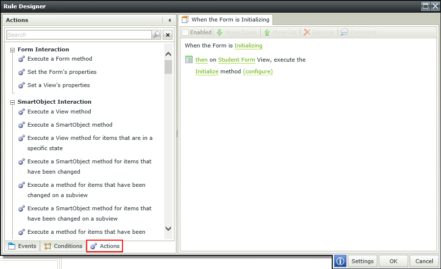Select Set a View's properties action
This screenshot has height=269, width=441.
(x=58, y=85)
